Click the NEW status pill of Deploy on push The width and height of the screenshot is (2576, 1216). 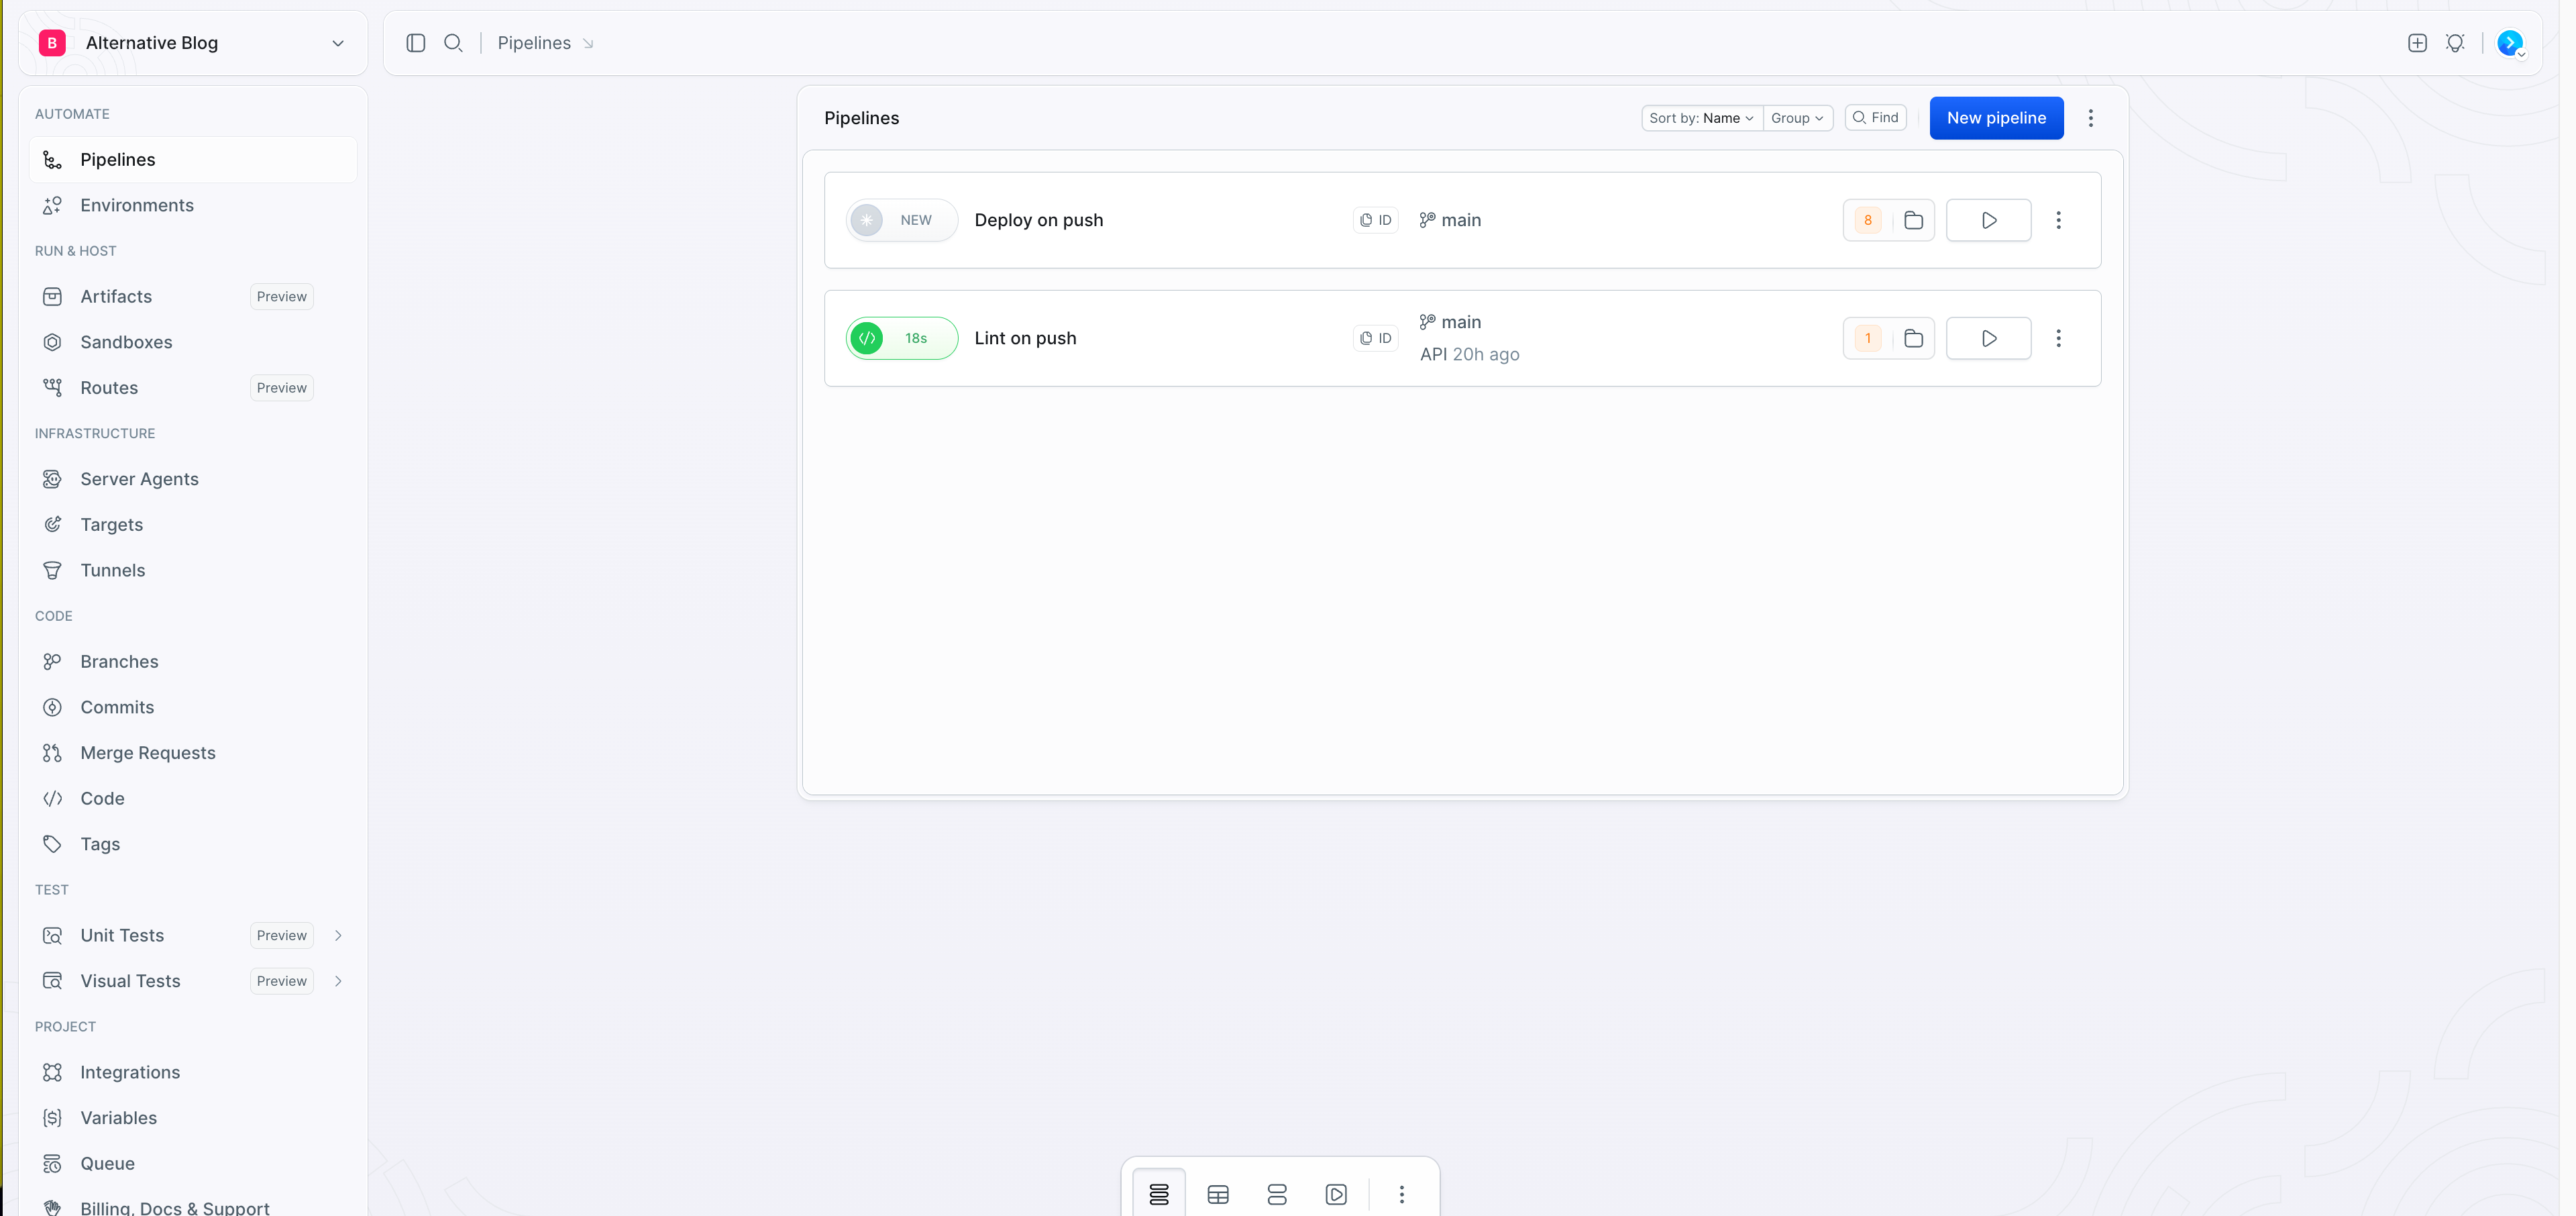click(901, 220)
